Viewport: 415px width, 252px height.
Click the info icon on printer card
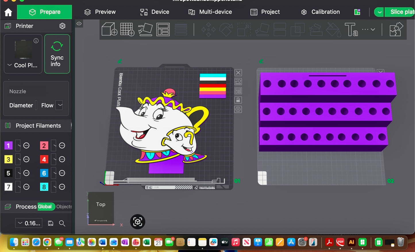tap(36, 41)
